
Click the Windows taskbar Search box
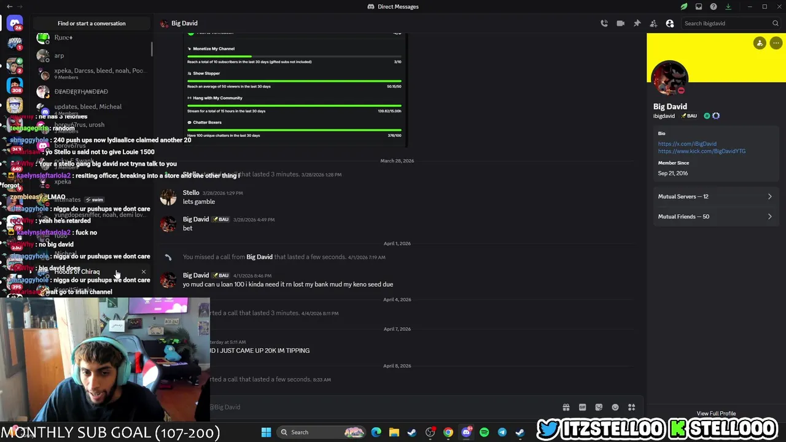[320, 432]
